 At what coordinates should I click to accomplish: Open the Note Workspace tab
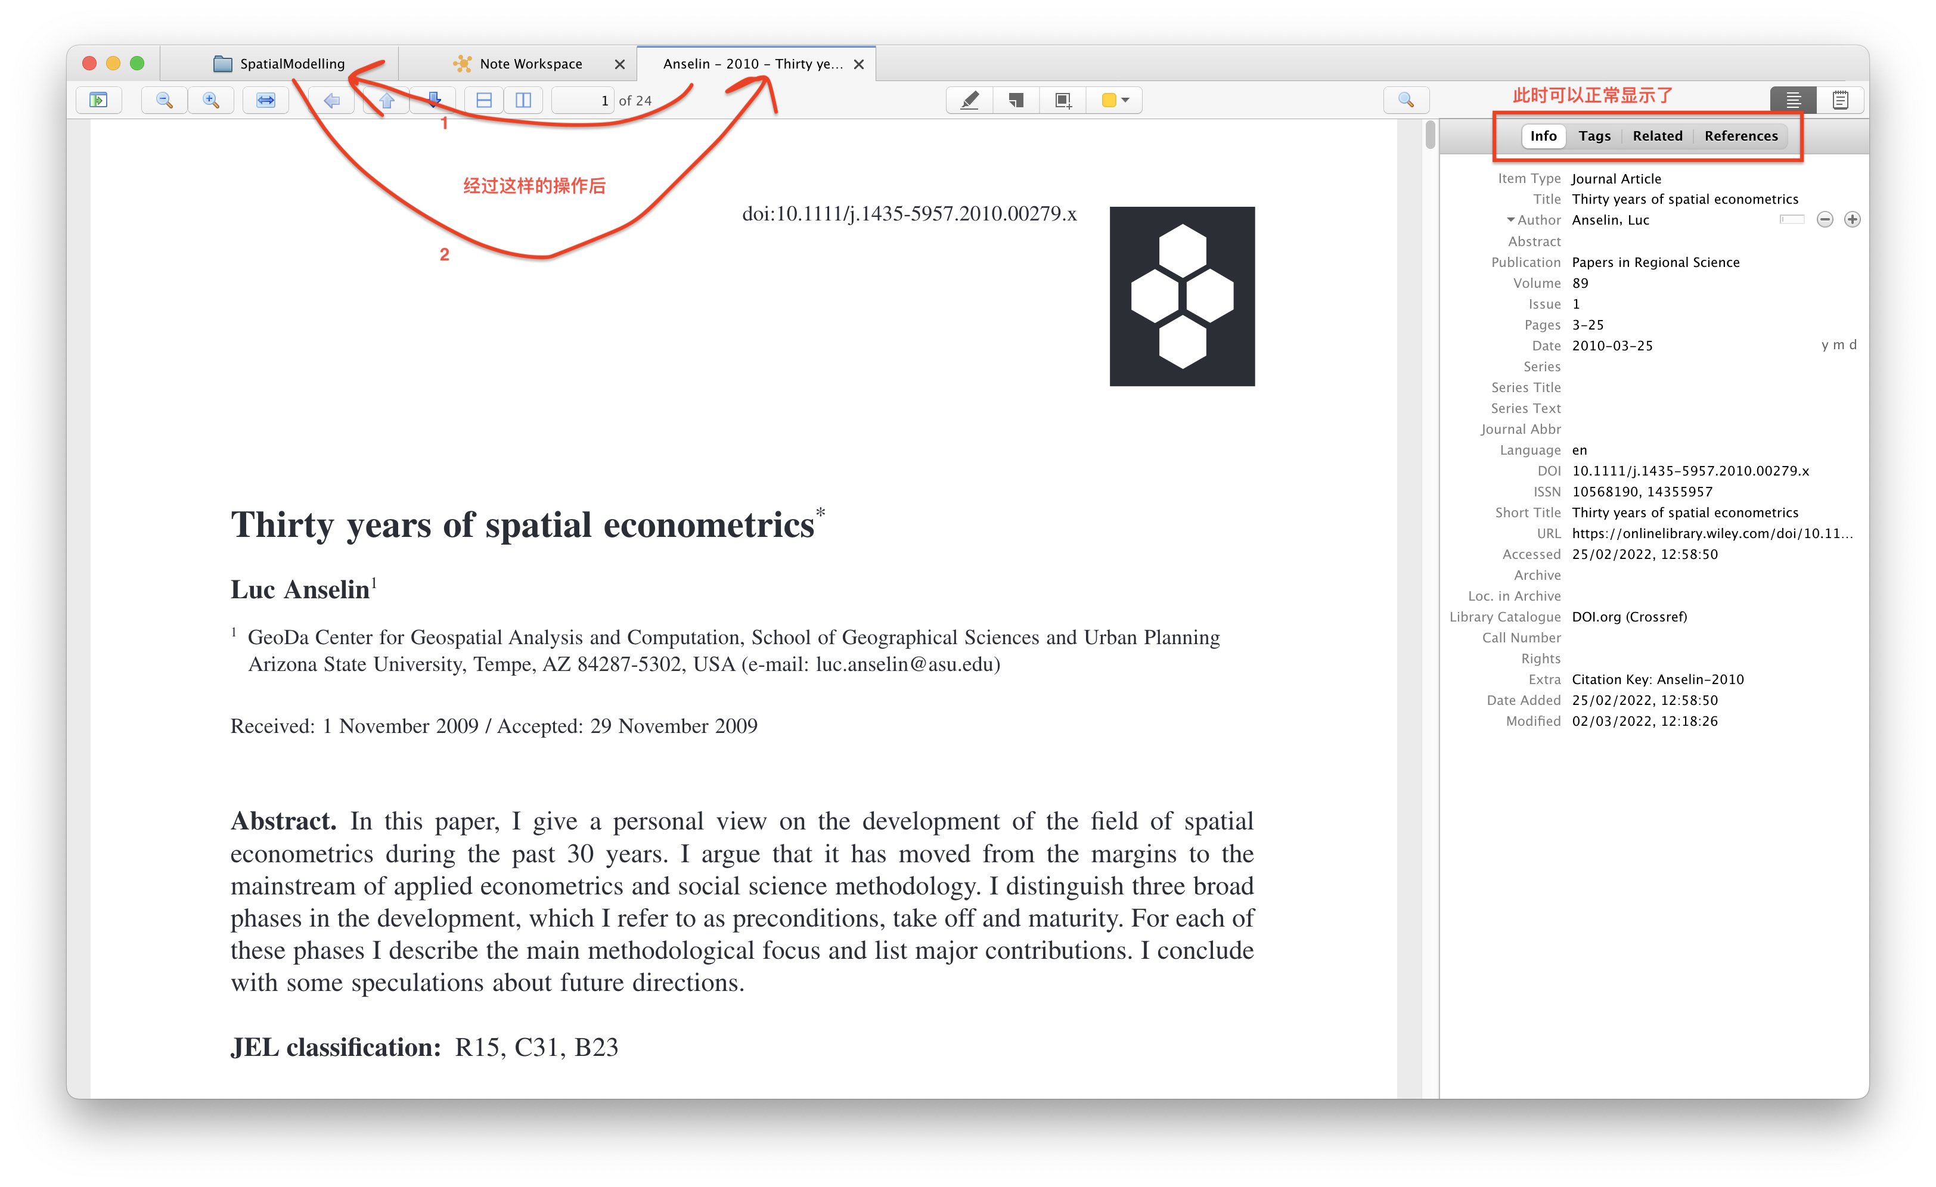519,64
